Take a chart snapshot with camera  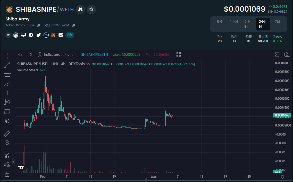click(287, 54)
